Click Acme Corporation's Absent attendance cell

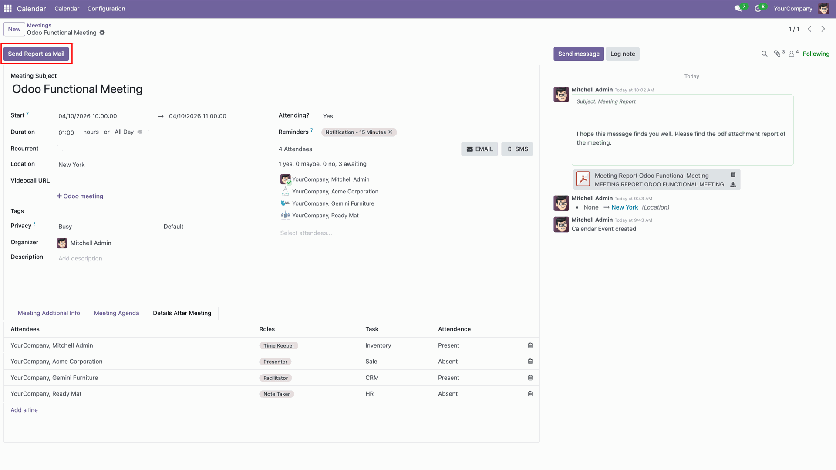(448, 362)
